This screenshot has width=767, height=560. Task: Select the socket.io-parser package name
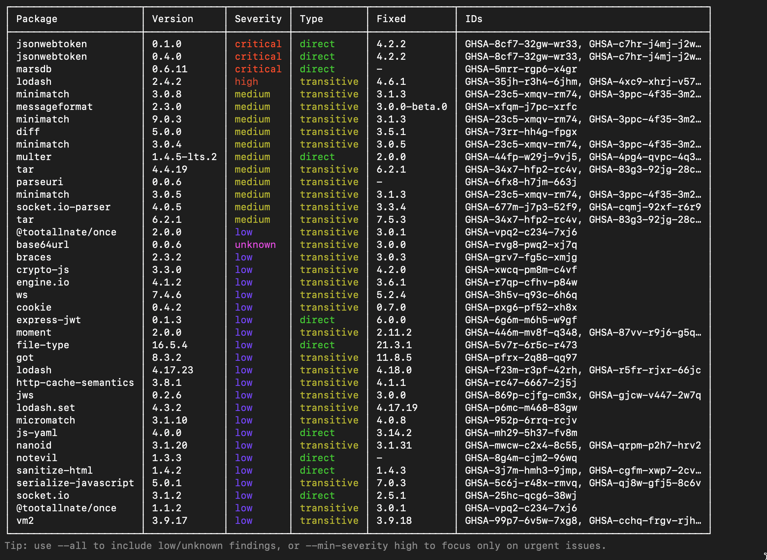coord(63,207)
